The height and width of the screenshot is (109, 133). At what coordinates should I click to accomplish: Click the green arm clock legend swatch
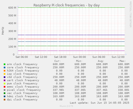(5, 64)
